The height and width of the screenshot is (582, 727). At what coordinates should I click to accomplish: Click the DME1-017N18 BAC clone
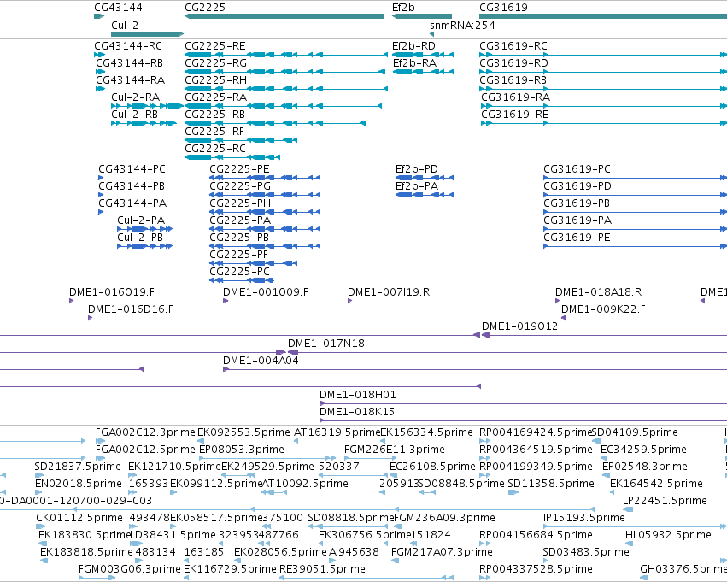[x=507, y=352]
